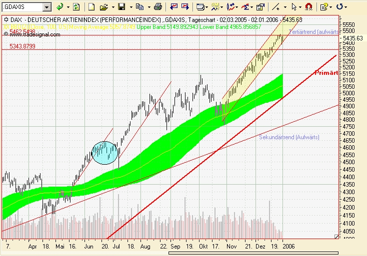Image resolution: width=367 pixels, height=256 pixels.
Task: Expand dropdown beside sigma indicator icon
Action: pos(251,7)
